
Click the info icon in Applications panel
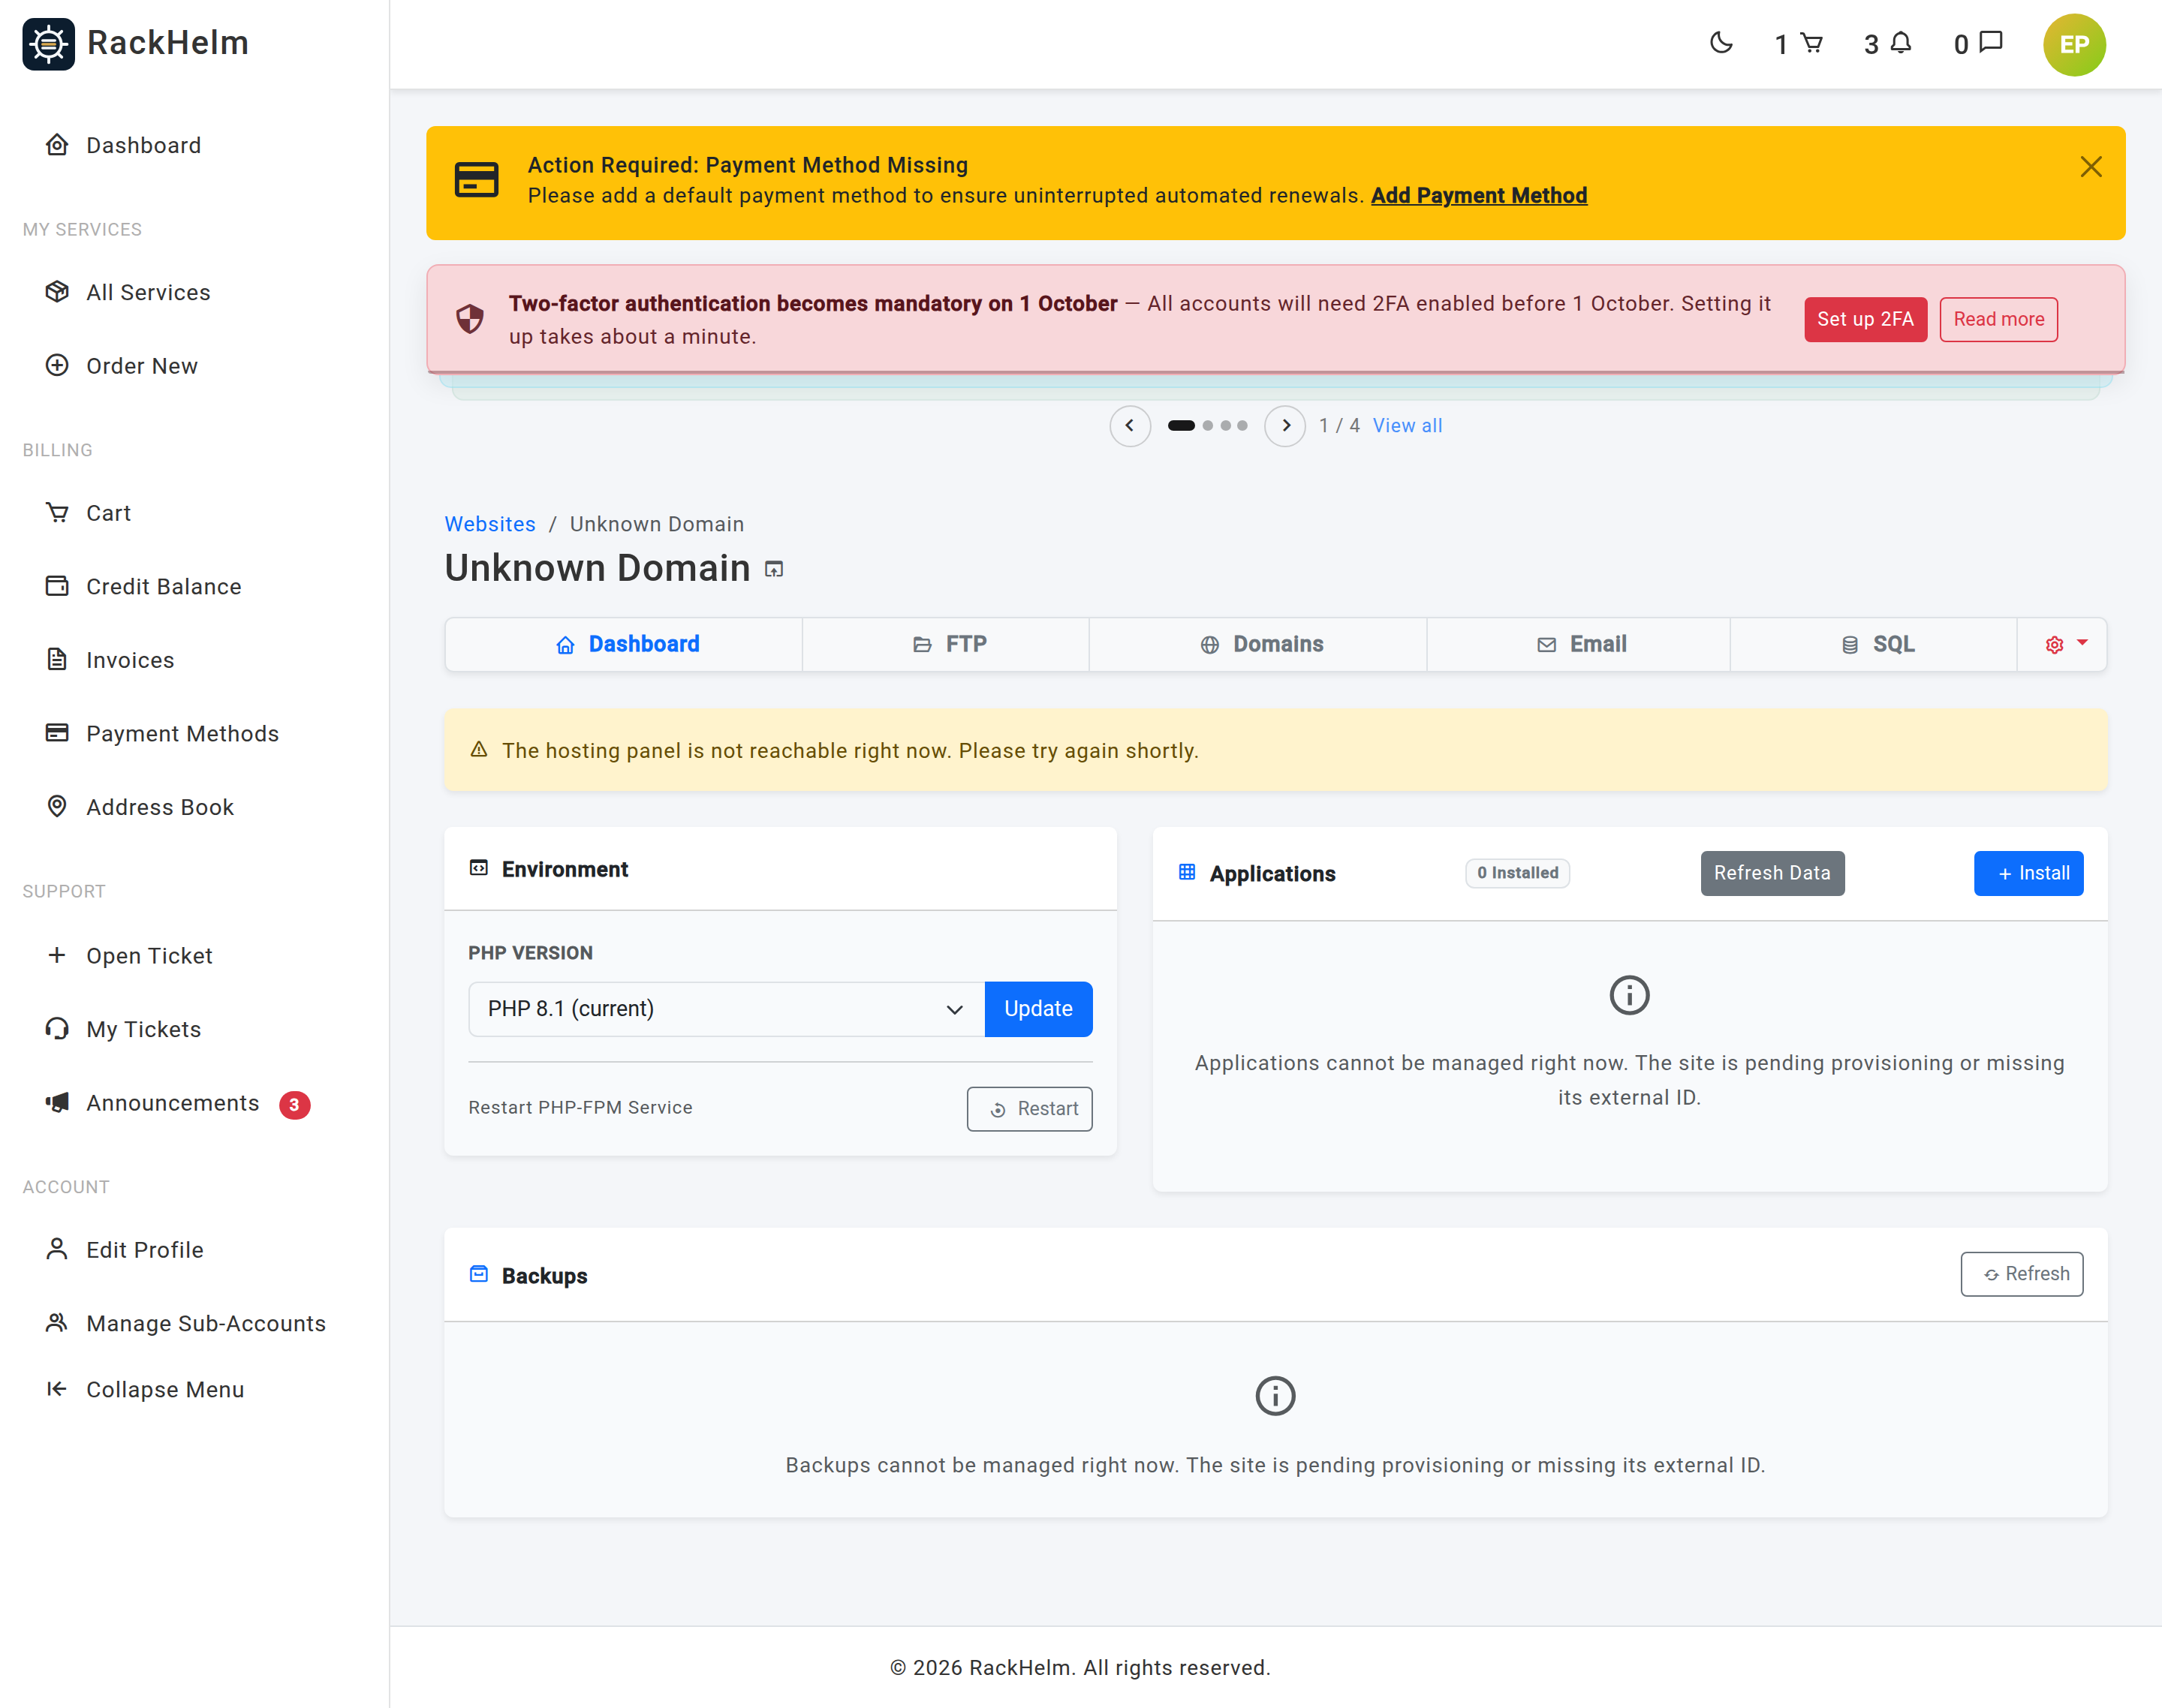point(1630,996)
